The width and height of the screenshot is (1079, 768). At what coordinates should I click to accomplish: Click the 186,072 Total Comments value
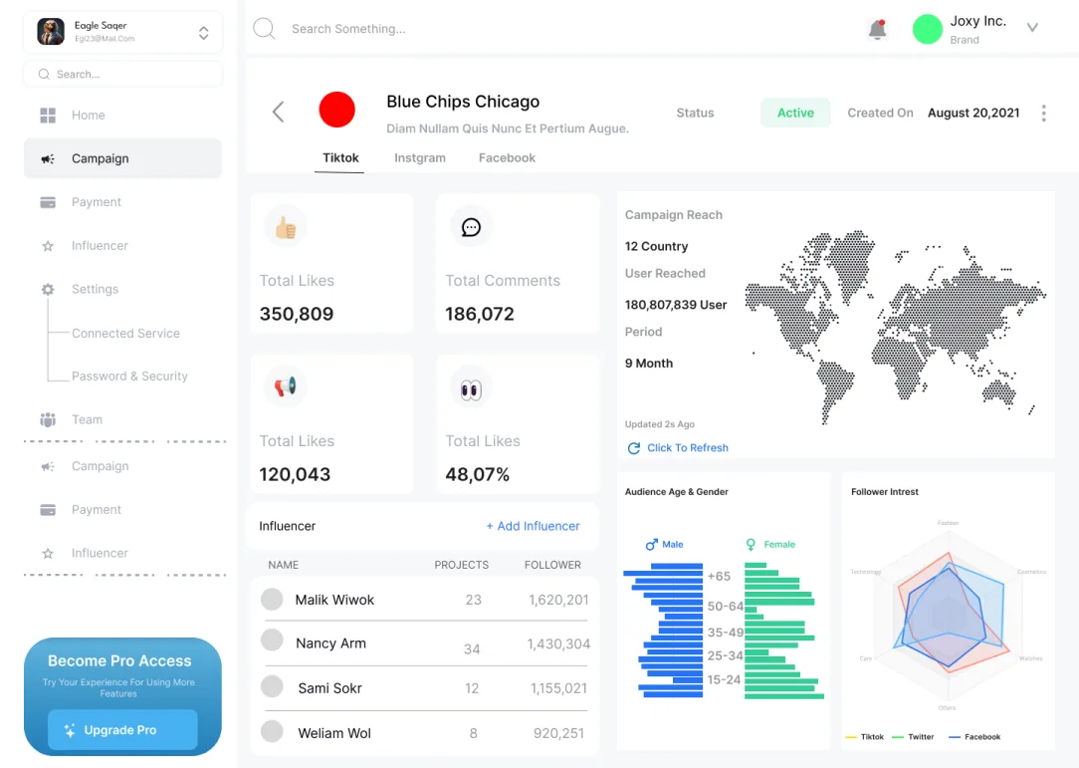coord(480,314)
